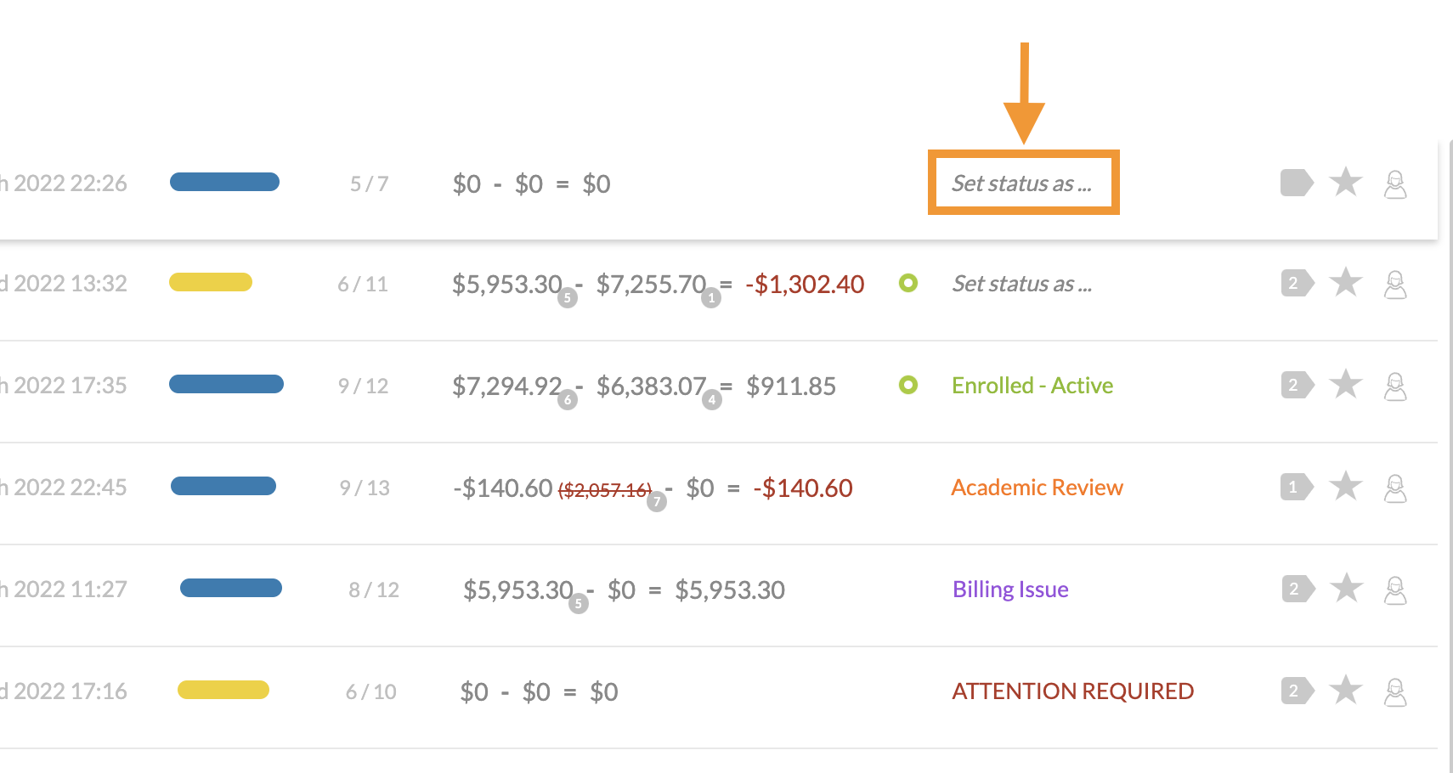Open the tag badge in Billing Issue row
This screenshot has height=773, width=1453.
[1297, 589]
